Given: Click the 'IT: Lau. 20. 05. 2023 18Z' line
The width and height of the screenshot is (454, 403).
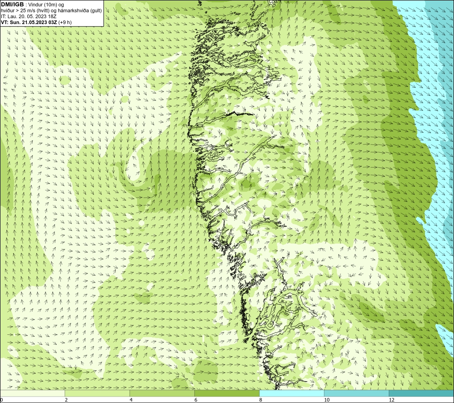Looking at the screenshot, I should [x=28, y=16].
